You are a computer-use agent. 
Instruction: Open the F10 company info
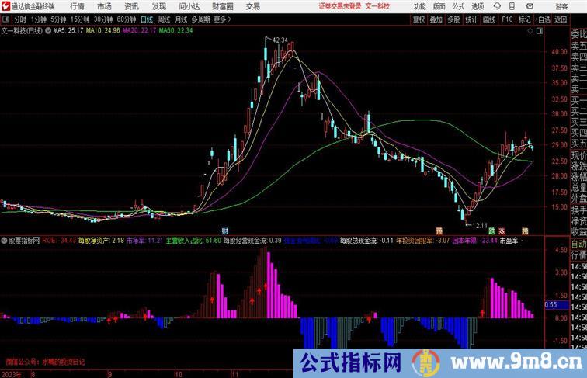(x=507, y=19)
